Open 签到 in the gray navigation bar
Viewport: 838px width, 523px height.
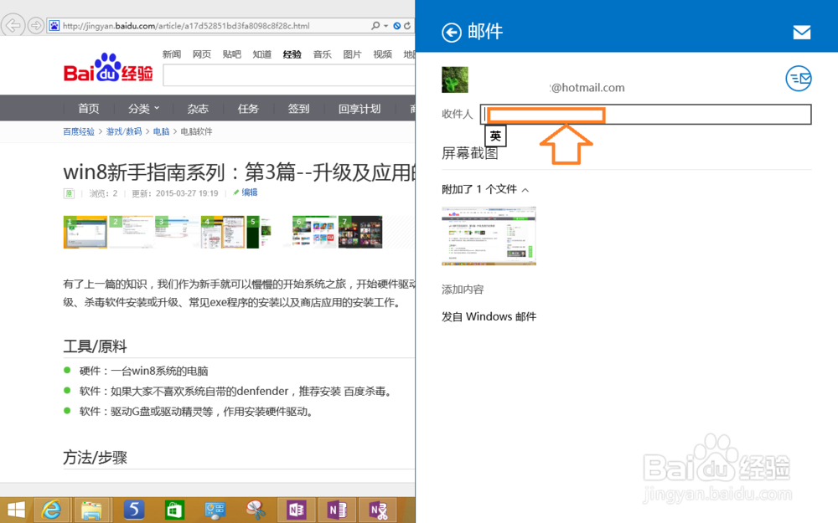[299, 108]
